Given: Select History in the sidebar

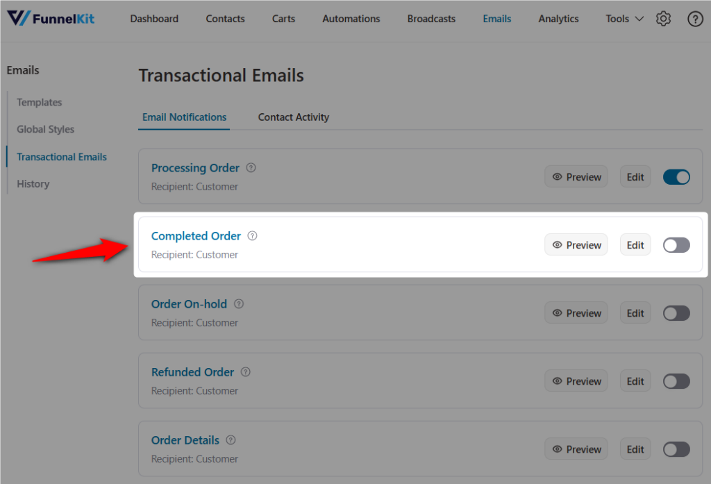Looking at the screenshot, I should point(33,183).
